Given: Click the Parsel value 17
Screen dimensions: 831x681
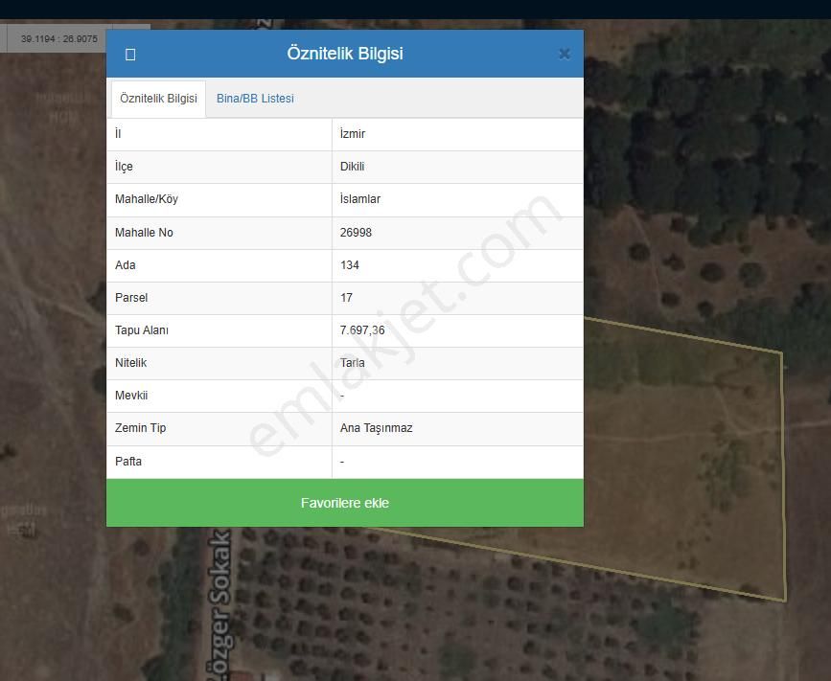Looking at the screenshot, I should click(346, 298).
